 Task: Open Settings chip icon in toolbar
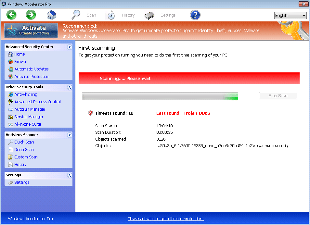pyautogui.click(x=149, y=15)
